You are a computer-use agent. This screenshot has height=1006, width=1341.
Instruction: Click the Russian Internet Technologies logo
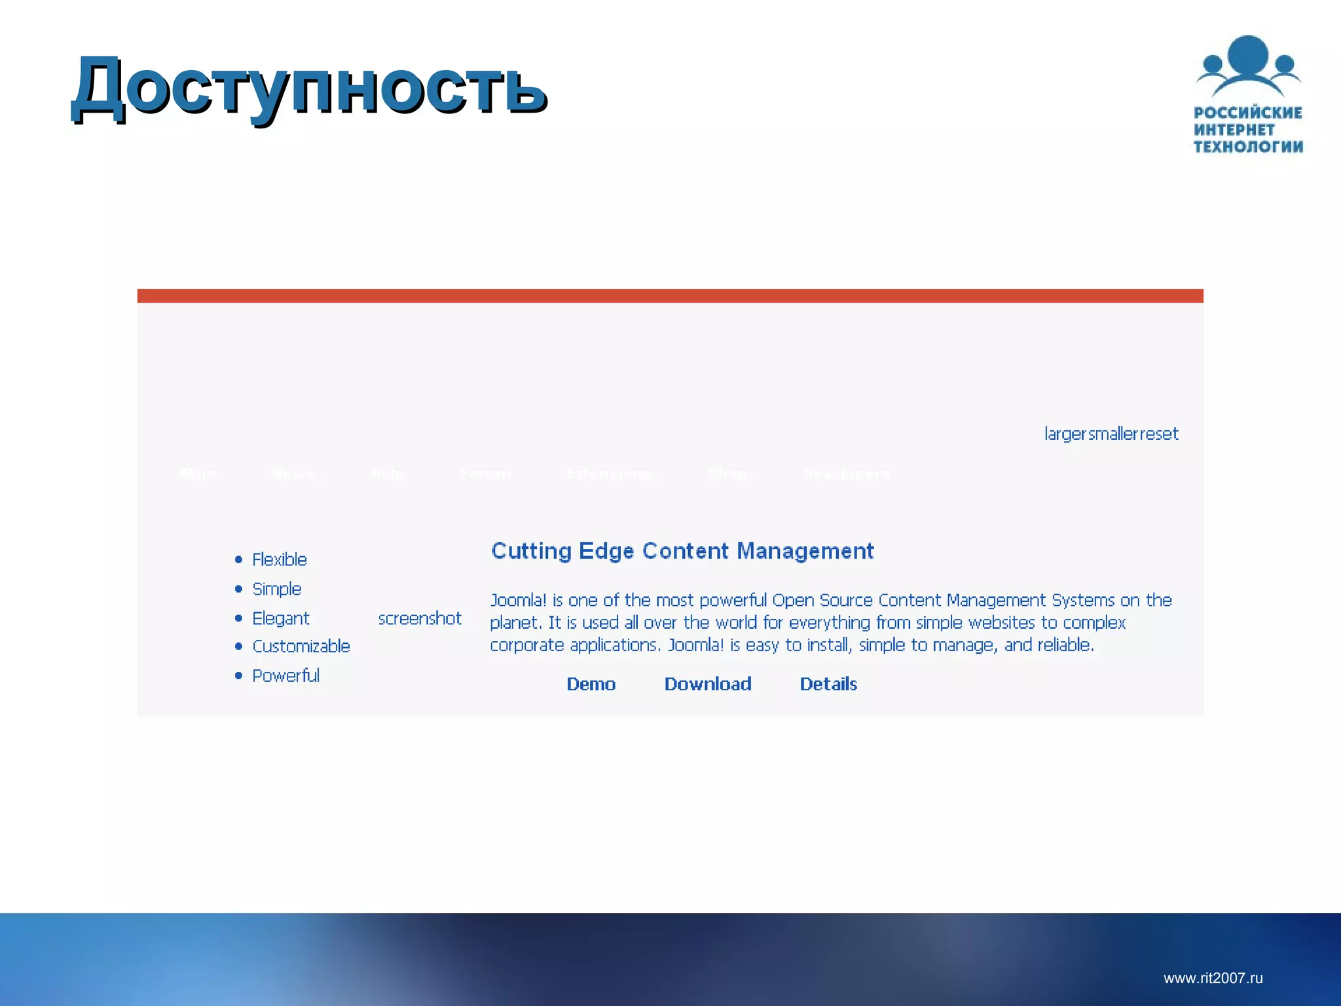[x=1248, y=94]
